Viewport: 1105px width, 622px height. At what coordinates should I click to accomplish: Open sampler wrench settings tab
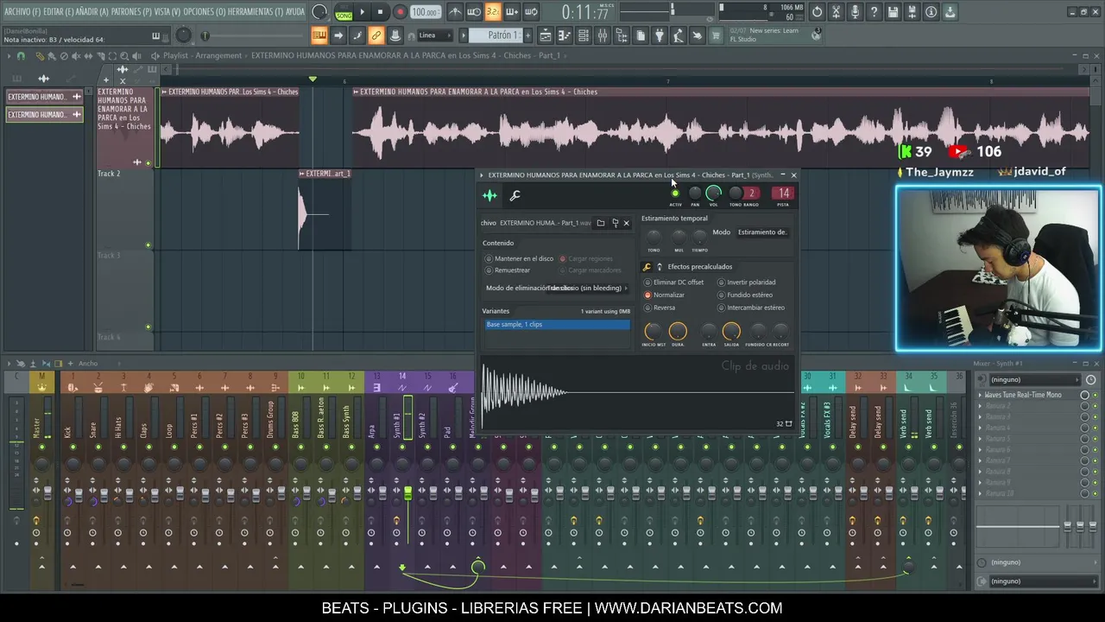(x=515, y=196)
